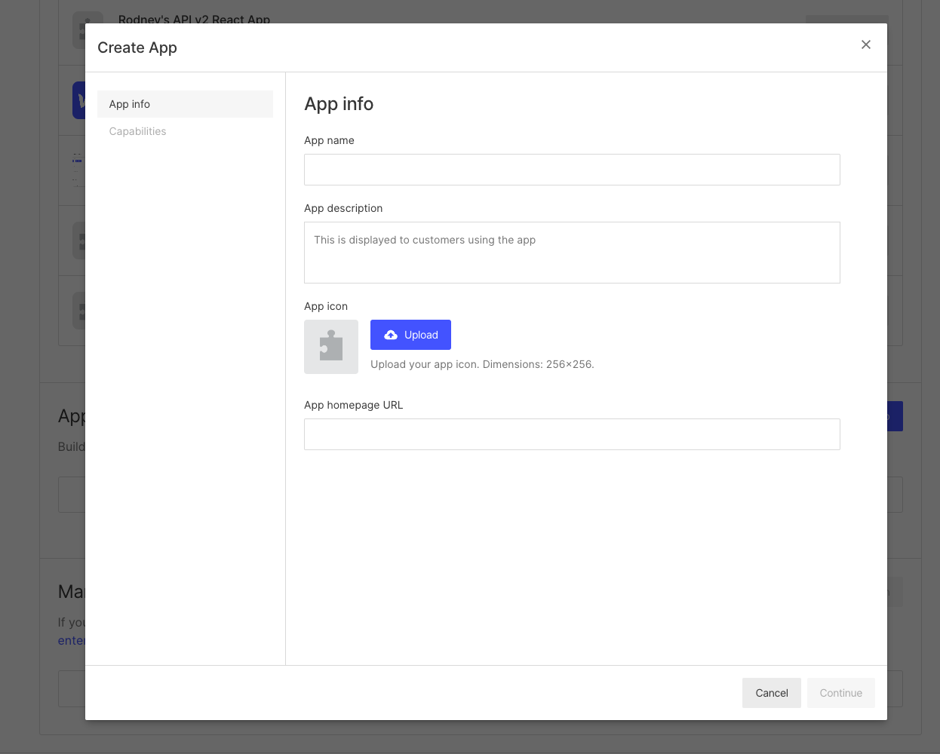
Task: Click the 'Upload your app icon' hint text
Action: [482, 364]
